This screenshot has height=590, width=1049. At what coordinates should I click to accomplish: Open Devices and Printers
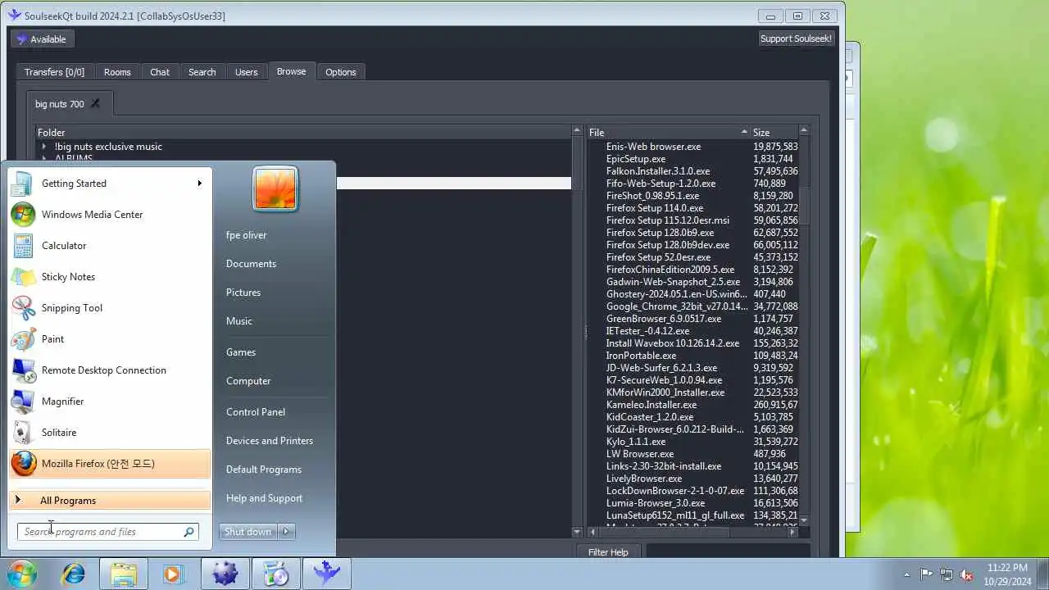pos(270,441)
